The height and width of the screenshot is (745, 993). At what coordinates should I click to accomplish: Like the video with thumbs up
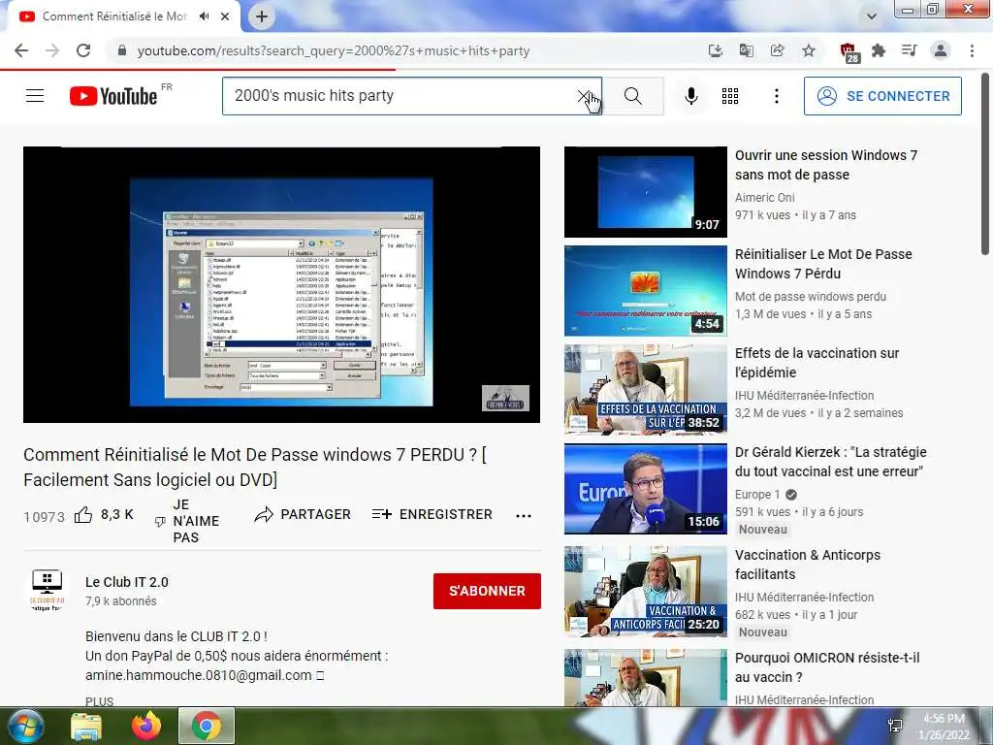[x=83, y=515]
